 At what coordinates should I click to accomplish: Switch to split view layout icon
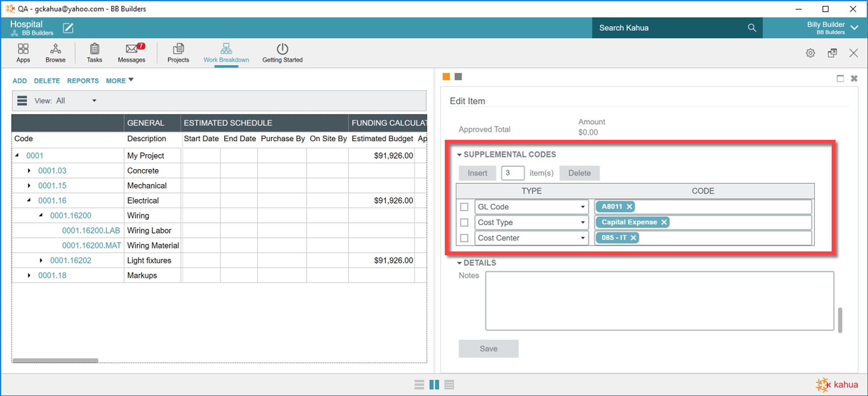[434, 385]
